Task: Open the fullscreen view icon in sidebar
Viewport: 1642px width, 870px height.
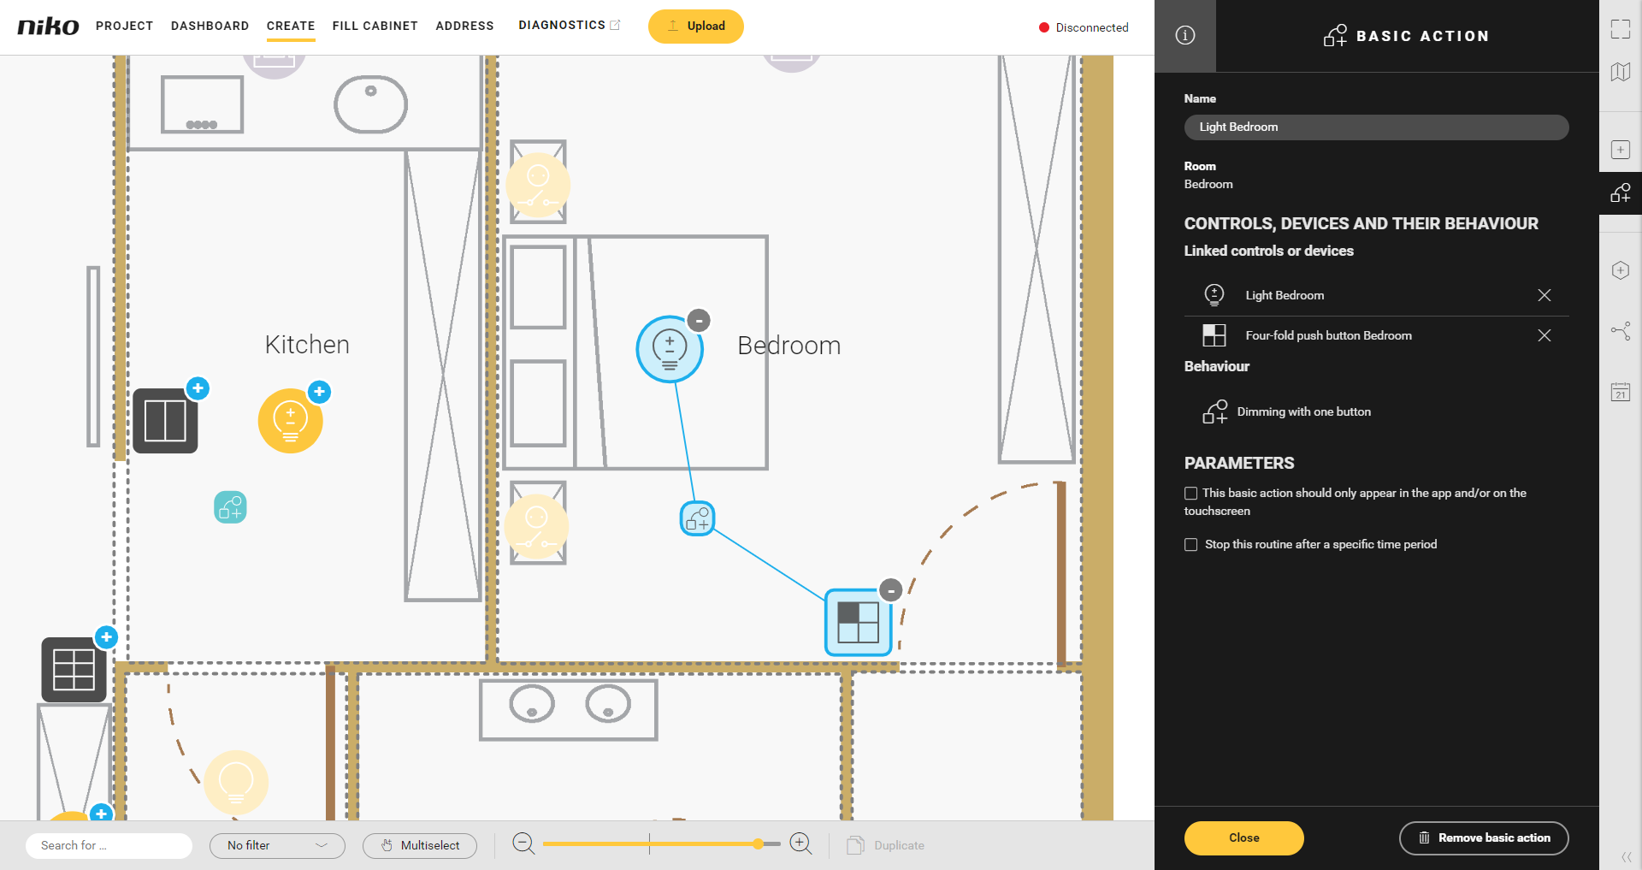Action: click(x=1621, y=29)
